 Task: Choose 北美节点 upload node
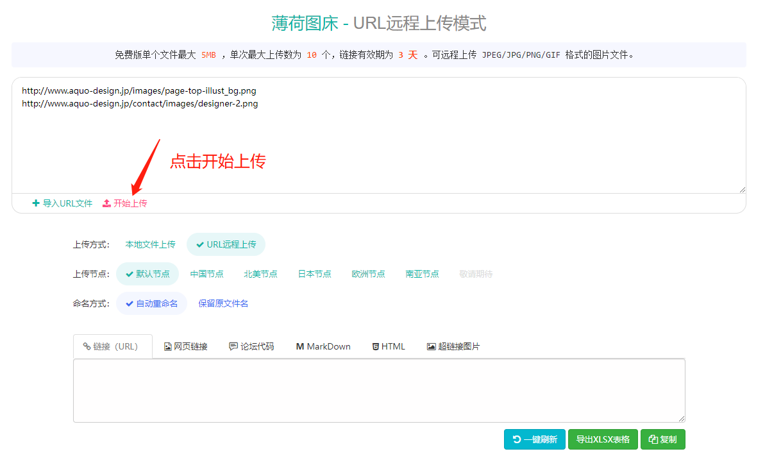[x=260, y=274]
